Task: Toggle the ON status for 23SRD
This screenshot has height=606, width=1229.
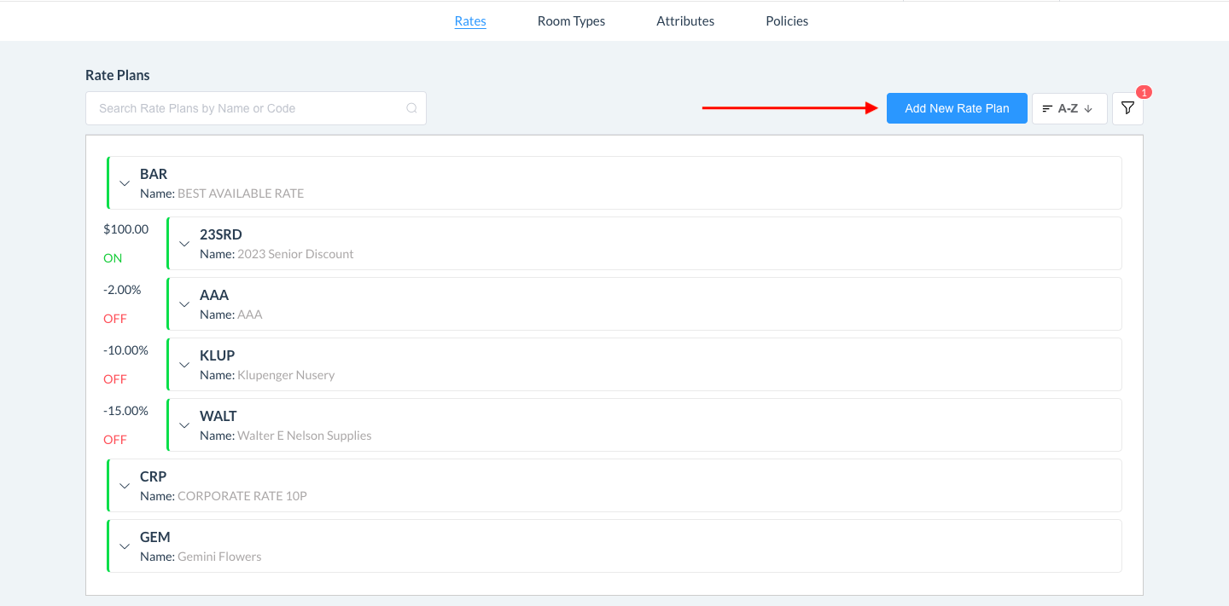Action: tap(113, 258)
